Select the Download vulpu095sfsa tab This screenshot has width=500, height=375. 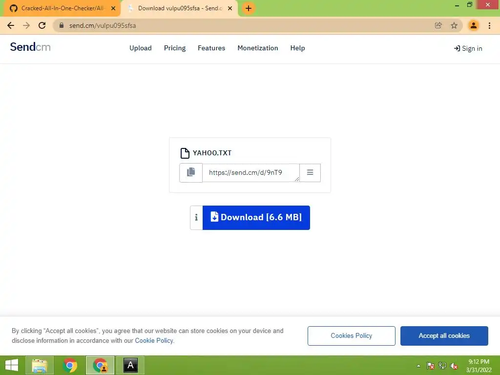point(179,8)
